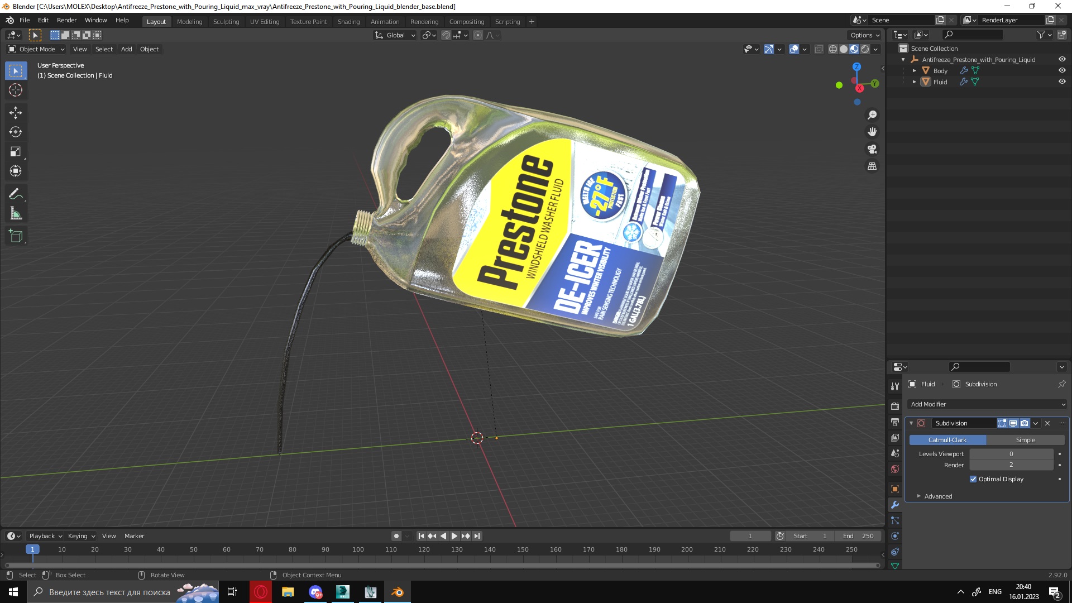Toggle modifier viewport display
The image size is (1072, 603).
(1013, 423)
